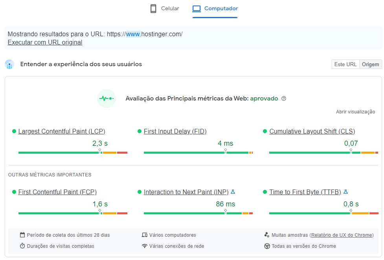Click the Chrome versions globe icon
Screen dimensions: 384x260
(x=267, y=246)
